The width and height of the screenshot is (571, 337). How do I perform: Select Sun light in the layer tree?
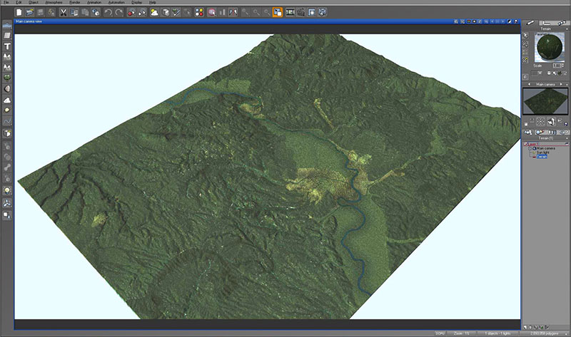(x=542, y=151)
